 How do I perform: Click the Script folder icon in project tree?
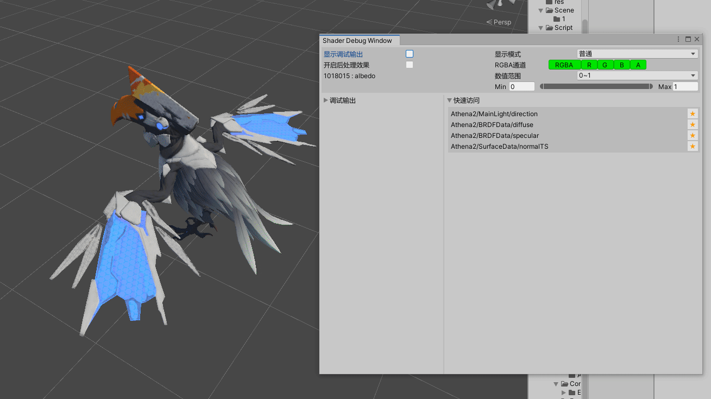coord(549,28)
